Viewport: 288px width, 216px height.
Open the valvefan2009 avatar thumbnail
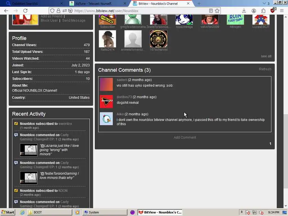pos(210,19)
